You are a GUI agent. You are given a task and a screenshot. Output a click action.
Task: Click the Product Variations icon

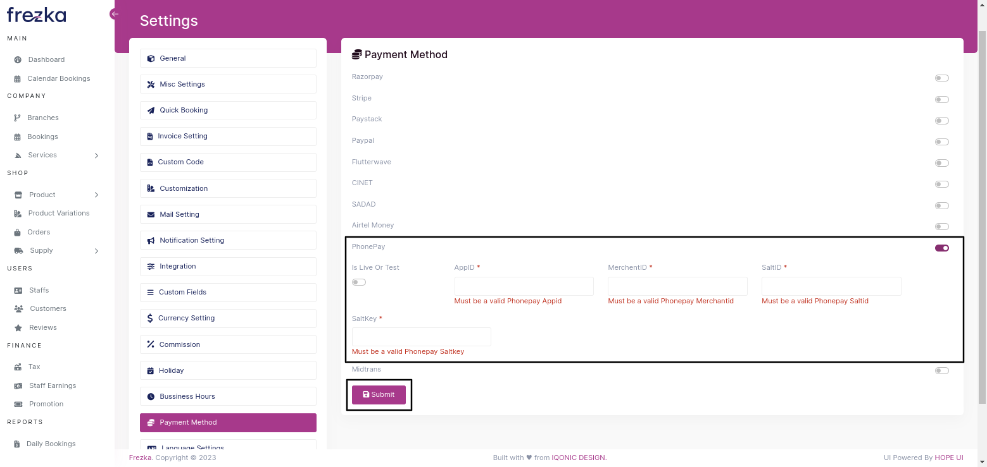coord(18,214)
